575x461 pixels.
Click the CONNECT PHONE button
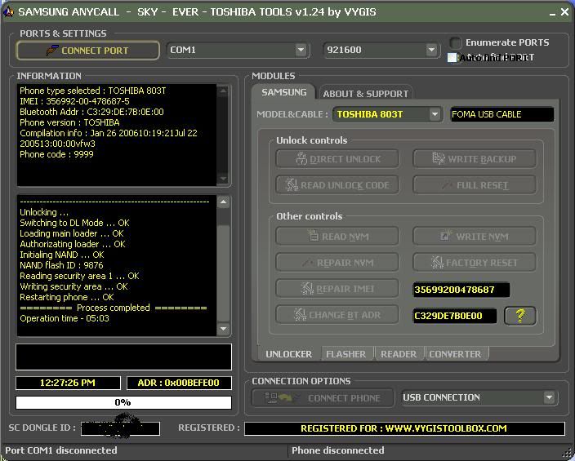click(323, 398)
